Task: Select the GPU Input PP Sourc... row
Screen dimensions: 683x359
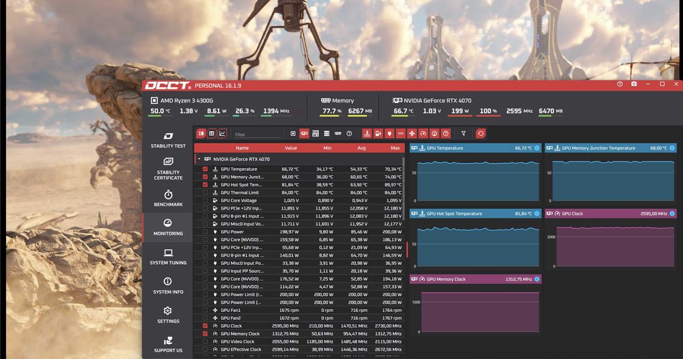Action: 299,271
